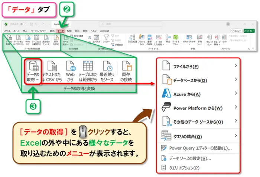Viewport: 260px width, 177px height.
Task: Click クエリと接続 in the ribbon
Action: point(77,36)
